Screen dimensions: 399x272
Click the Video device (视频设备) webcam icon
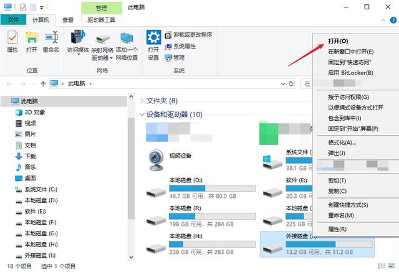click(x=156, y=160)
